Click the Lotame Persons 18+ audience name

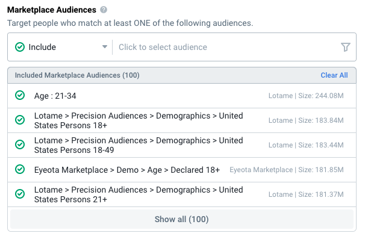point(139,120)
